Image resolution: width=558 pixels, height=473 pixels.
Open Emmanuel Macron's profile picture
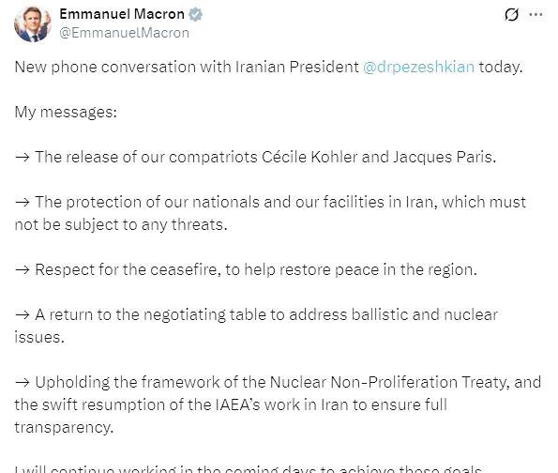click(x=33, y=24)
